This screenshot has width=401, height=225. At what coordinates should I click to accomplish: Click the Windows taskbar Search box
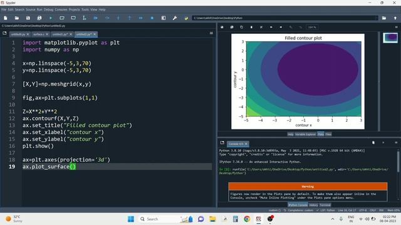165,219
